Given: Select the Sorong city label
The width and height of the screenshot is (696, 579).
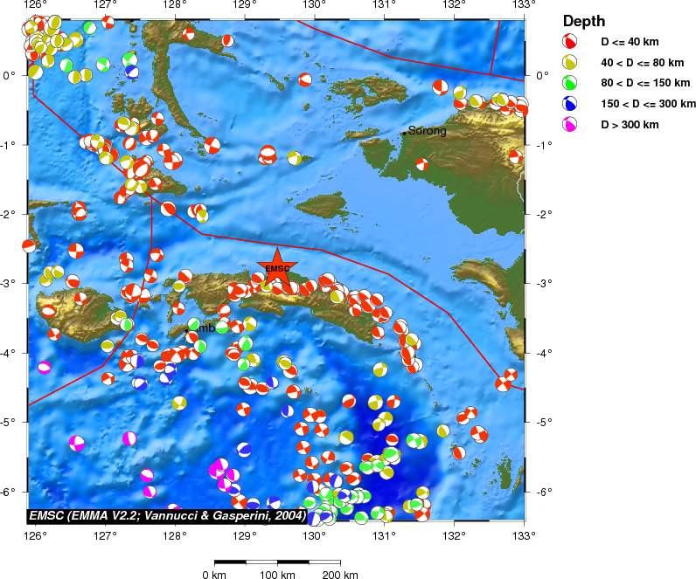Looking at the screenshot, I should (427, 132).
